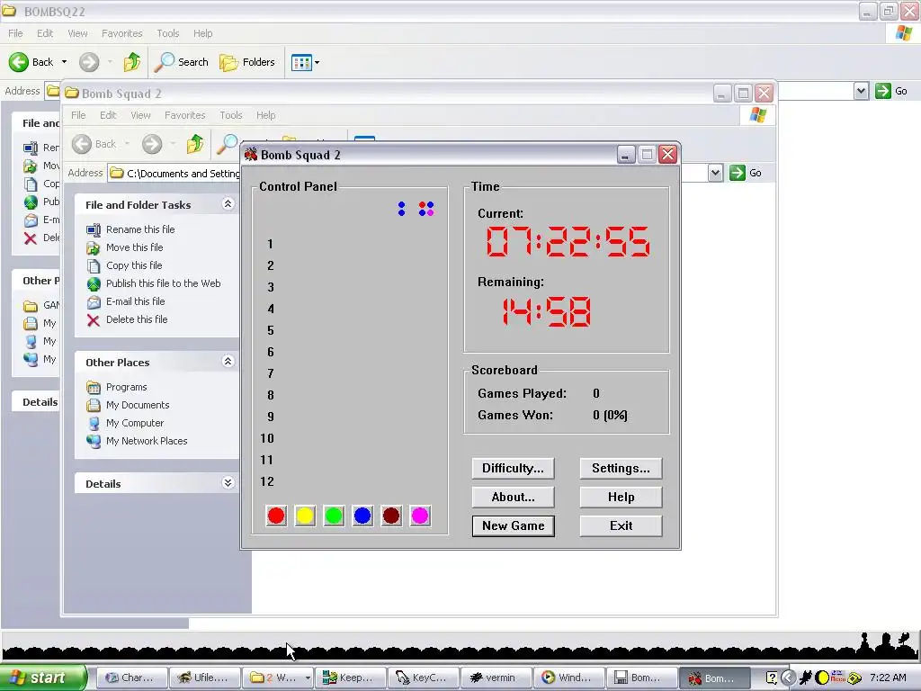
Task: Click Folders in BOMBSQ22 toolbar
Action: 247,62
